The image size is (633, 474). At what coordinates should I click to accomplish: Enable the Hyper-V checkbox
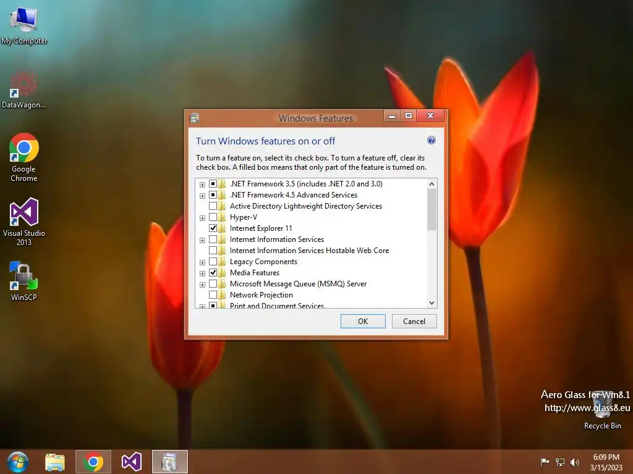pos(213,217)
